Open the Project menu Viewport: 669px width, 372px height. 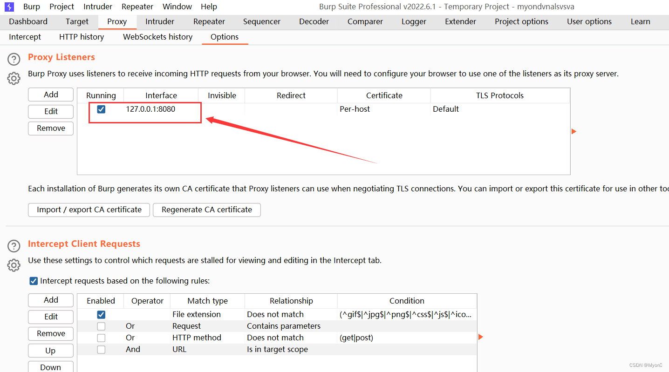coord(61,7)
